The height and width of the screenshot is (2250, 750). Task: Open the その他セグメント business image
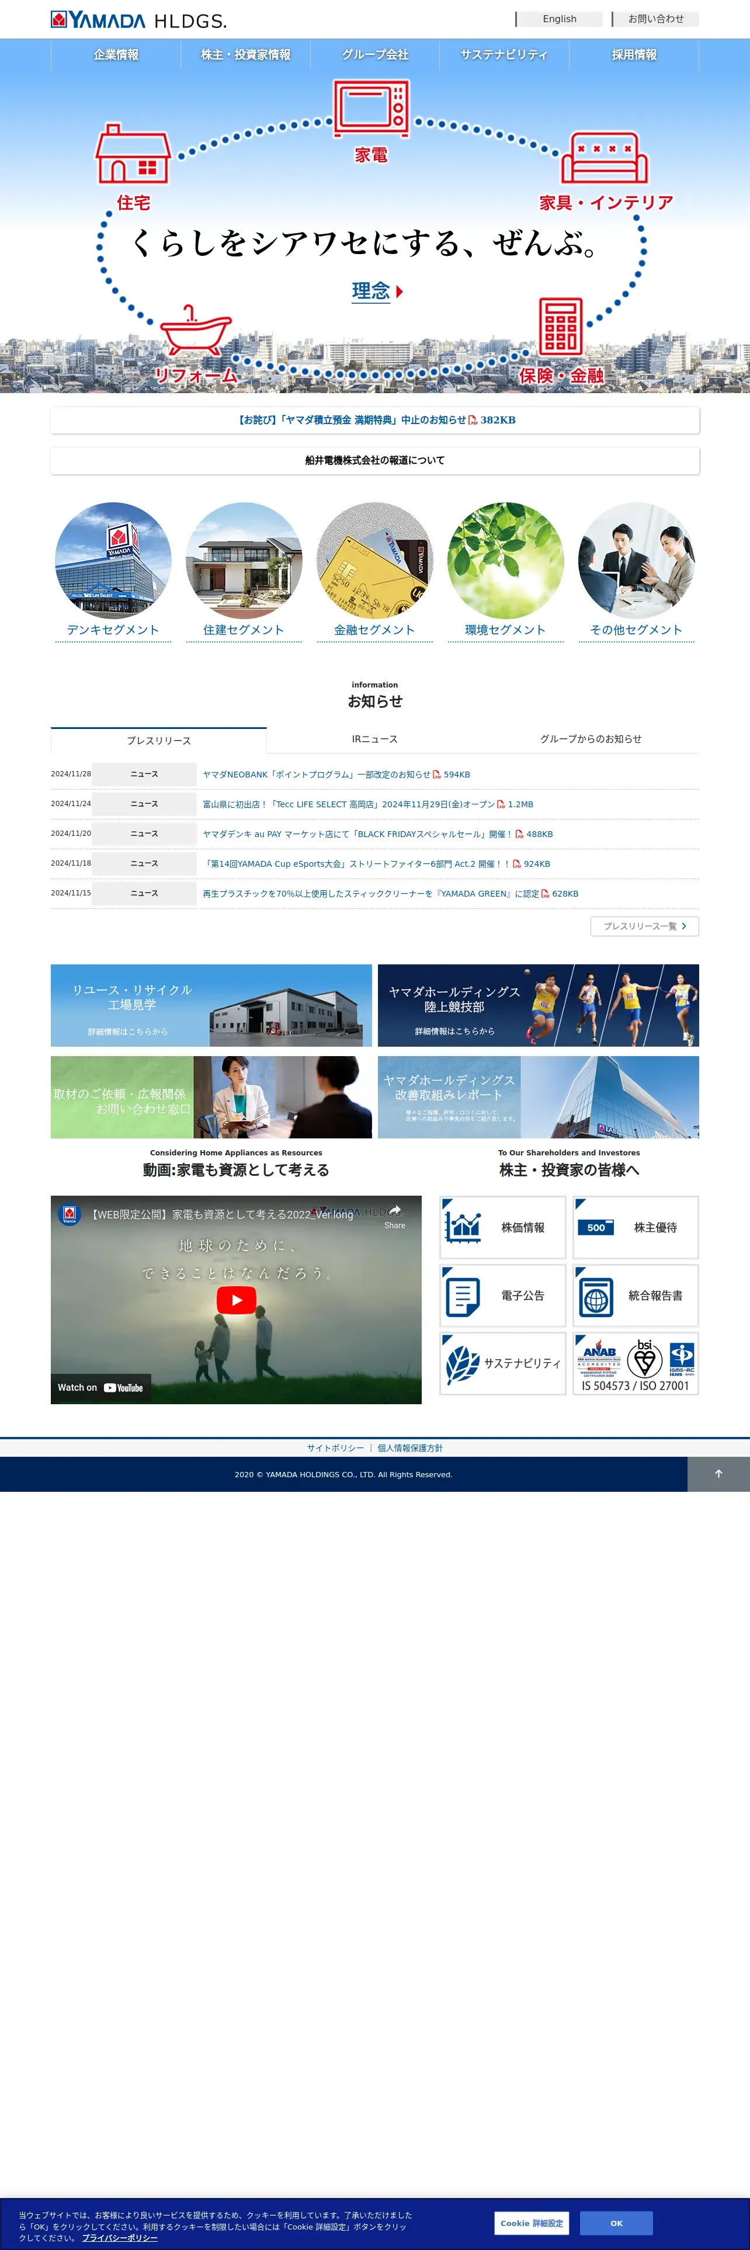point(637,561)
